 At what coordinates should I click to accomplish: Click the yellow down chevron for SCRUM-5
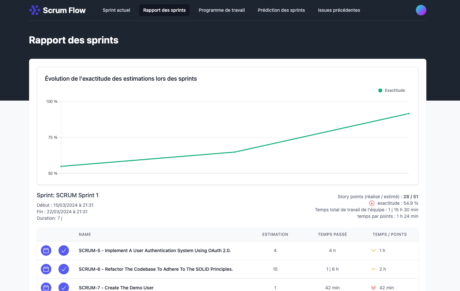click(373, 251)
